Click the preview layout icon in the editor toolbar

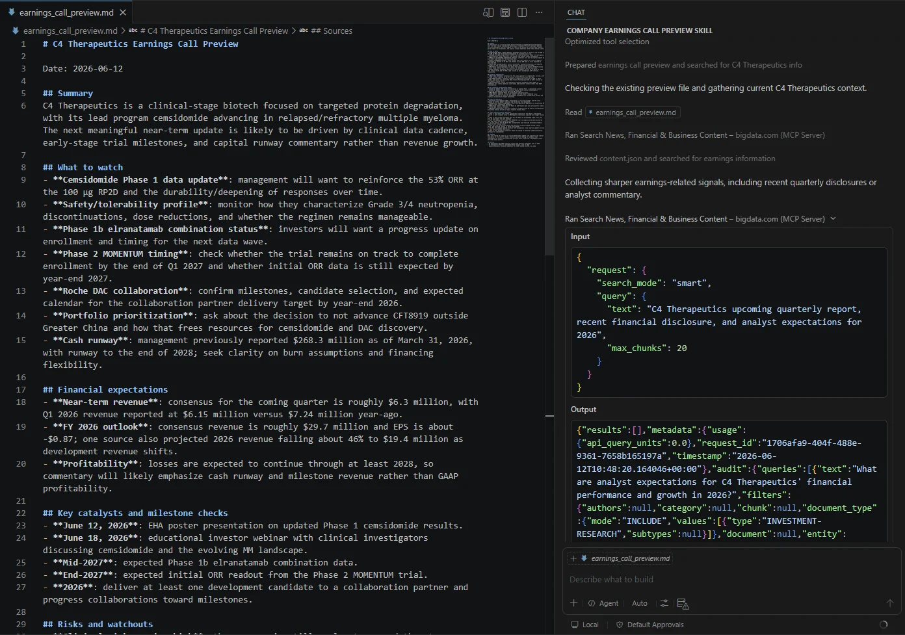coord(505,12)
